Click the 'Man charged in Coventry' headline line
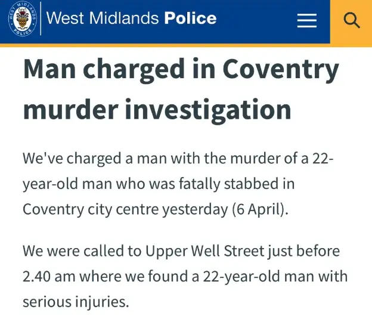 tap(181, 70)
